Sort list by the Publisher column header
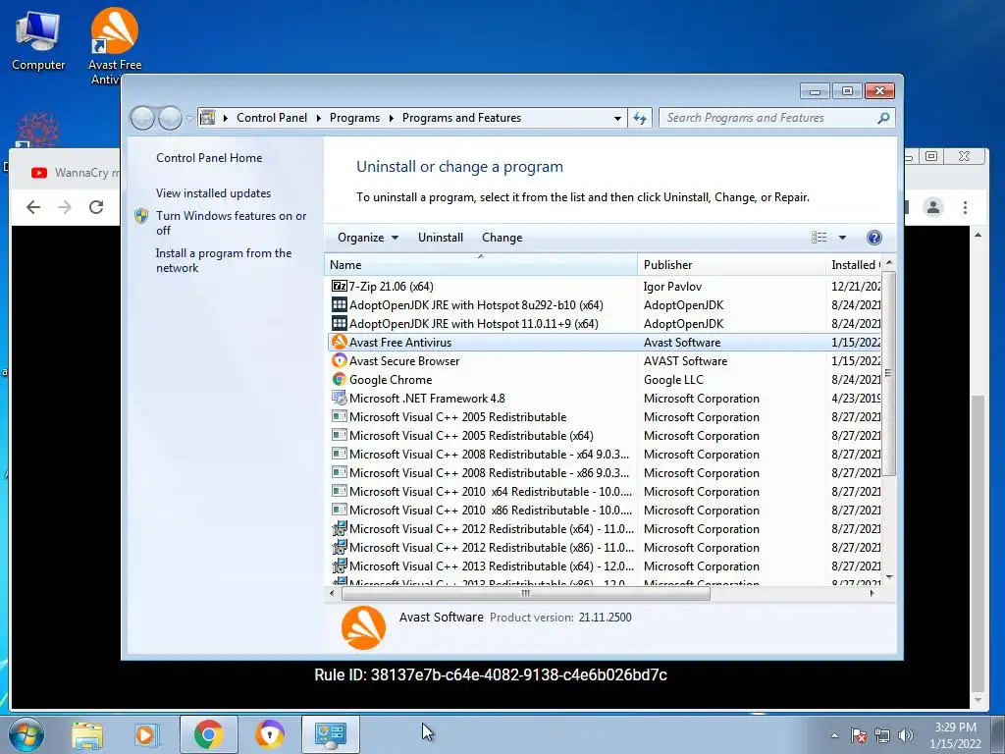The height and width of the screenshot is (754, 1005). click(x=731, y=265)
